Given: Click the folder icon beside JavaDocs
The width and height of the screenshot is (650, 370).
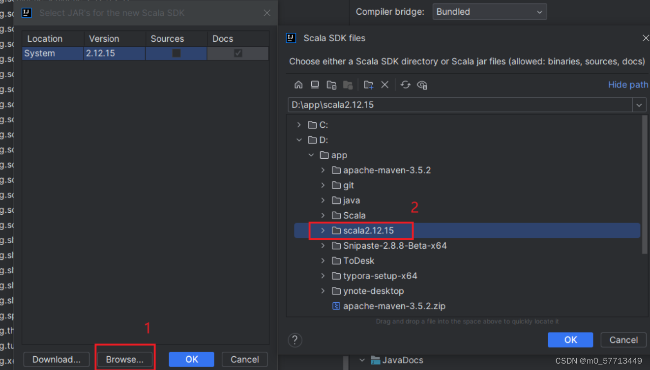Looking at the screenshot, I should 376,360.
